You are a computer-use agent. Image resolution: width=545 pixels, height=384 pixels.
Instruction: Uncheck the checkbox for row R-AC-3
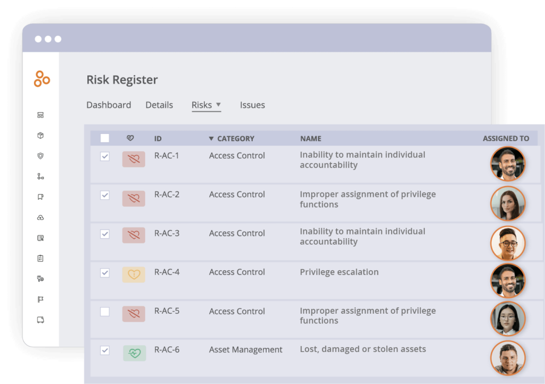(105, 234)
